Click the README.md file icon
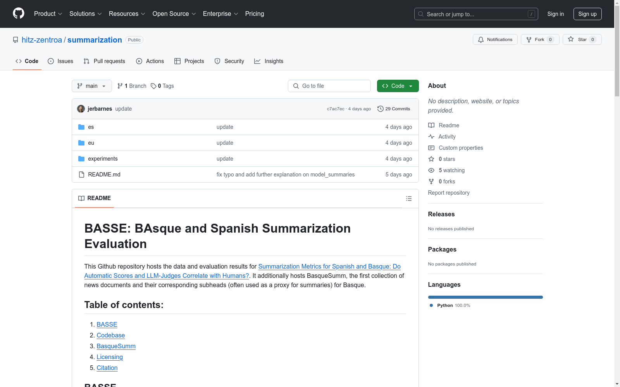Viewport: 620px width, 387px height. (81, 175)
